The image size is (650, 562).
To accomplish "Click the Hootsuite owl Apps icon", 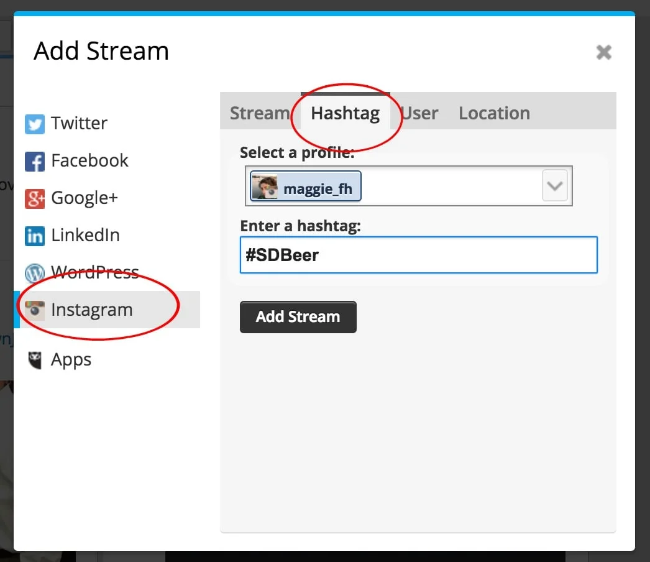I will click(35, 360).
